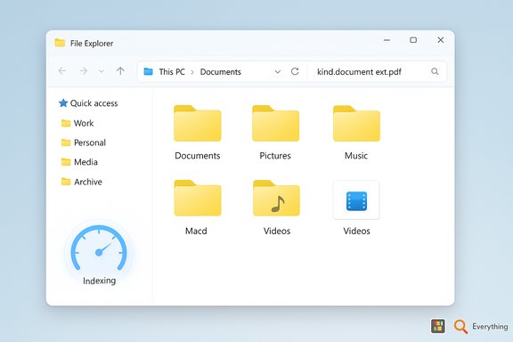Click the Forward navigation arrow
The width and height of the screenshot is (513, 342).
click(x=84, y=71)
